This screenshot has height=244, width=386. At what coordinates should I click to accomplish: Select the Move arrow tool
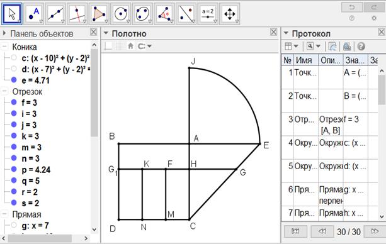[x=12, y=14]
